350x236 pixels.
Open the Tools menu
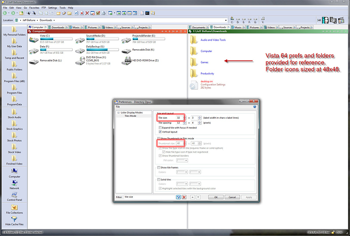[62, 8]
